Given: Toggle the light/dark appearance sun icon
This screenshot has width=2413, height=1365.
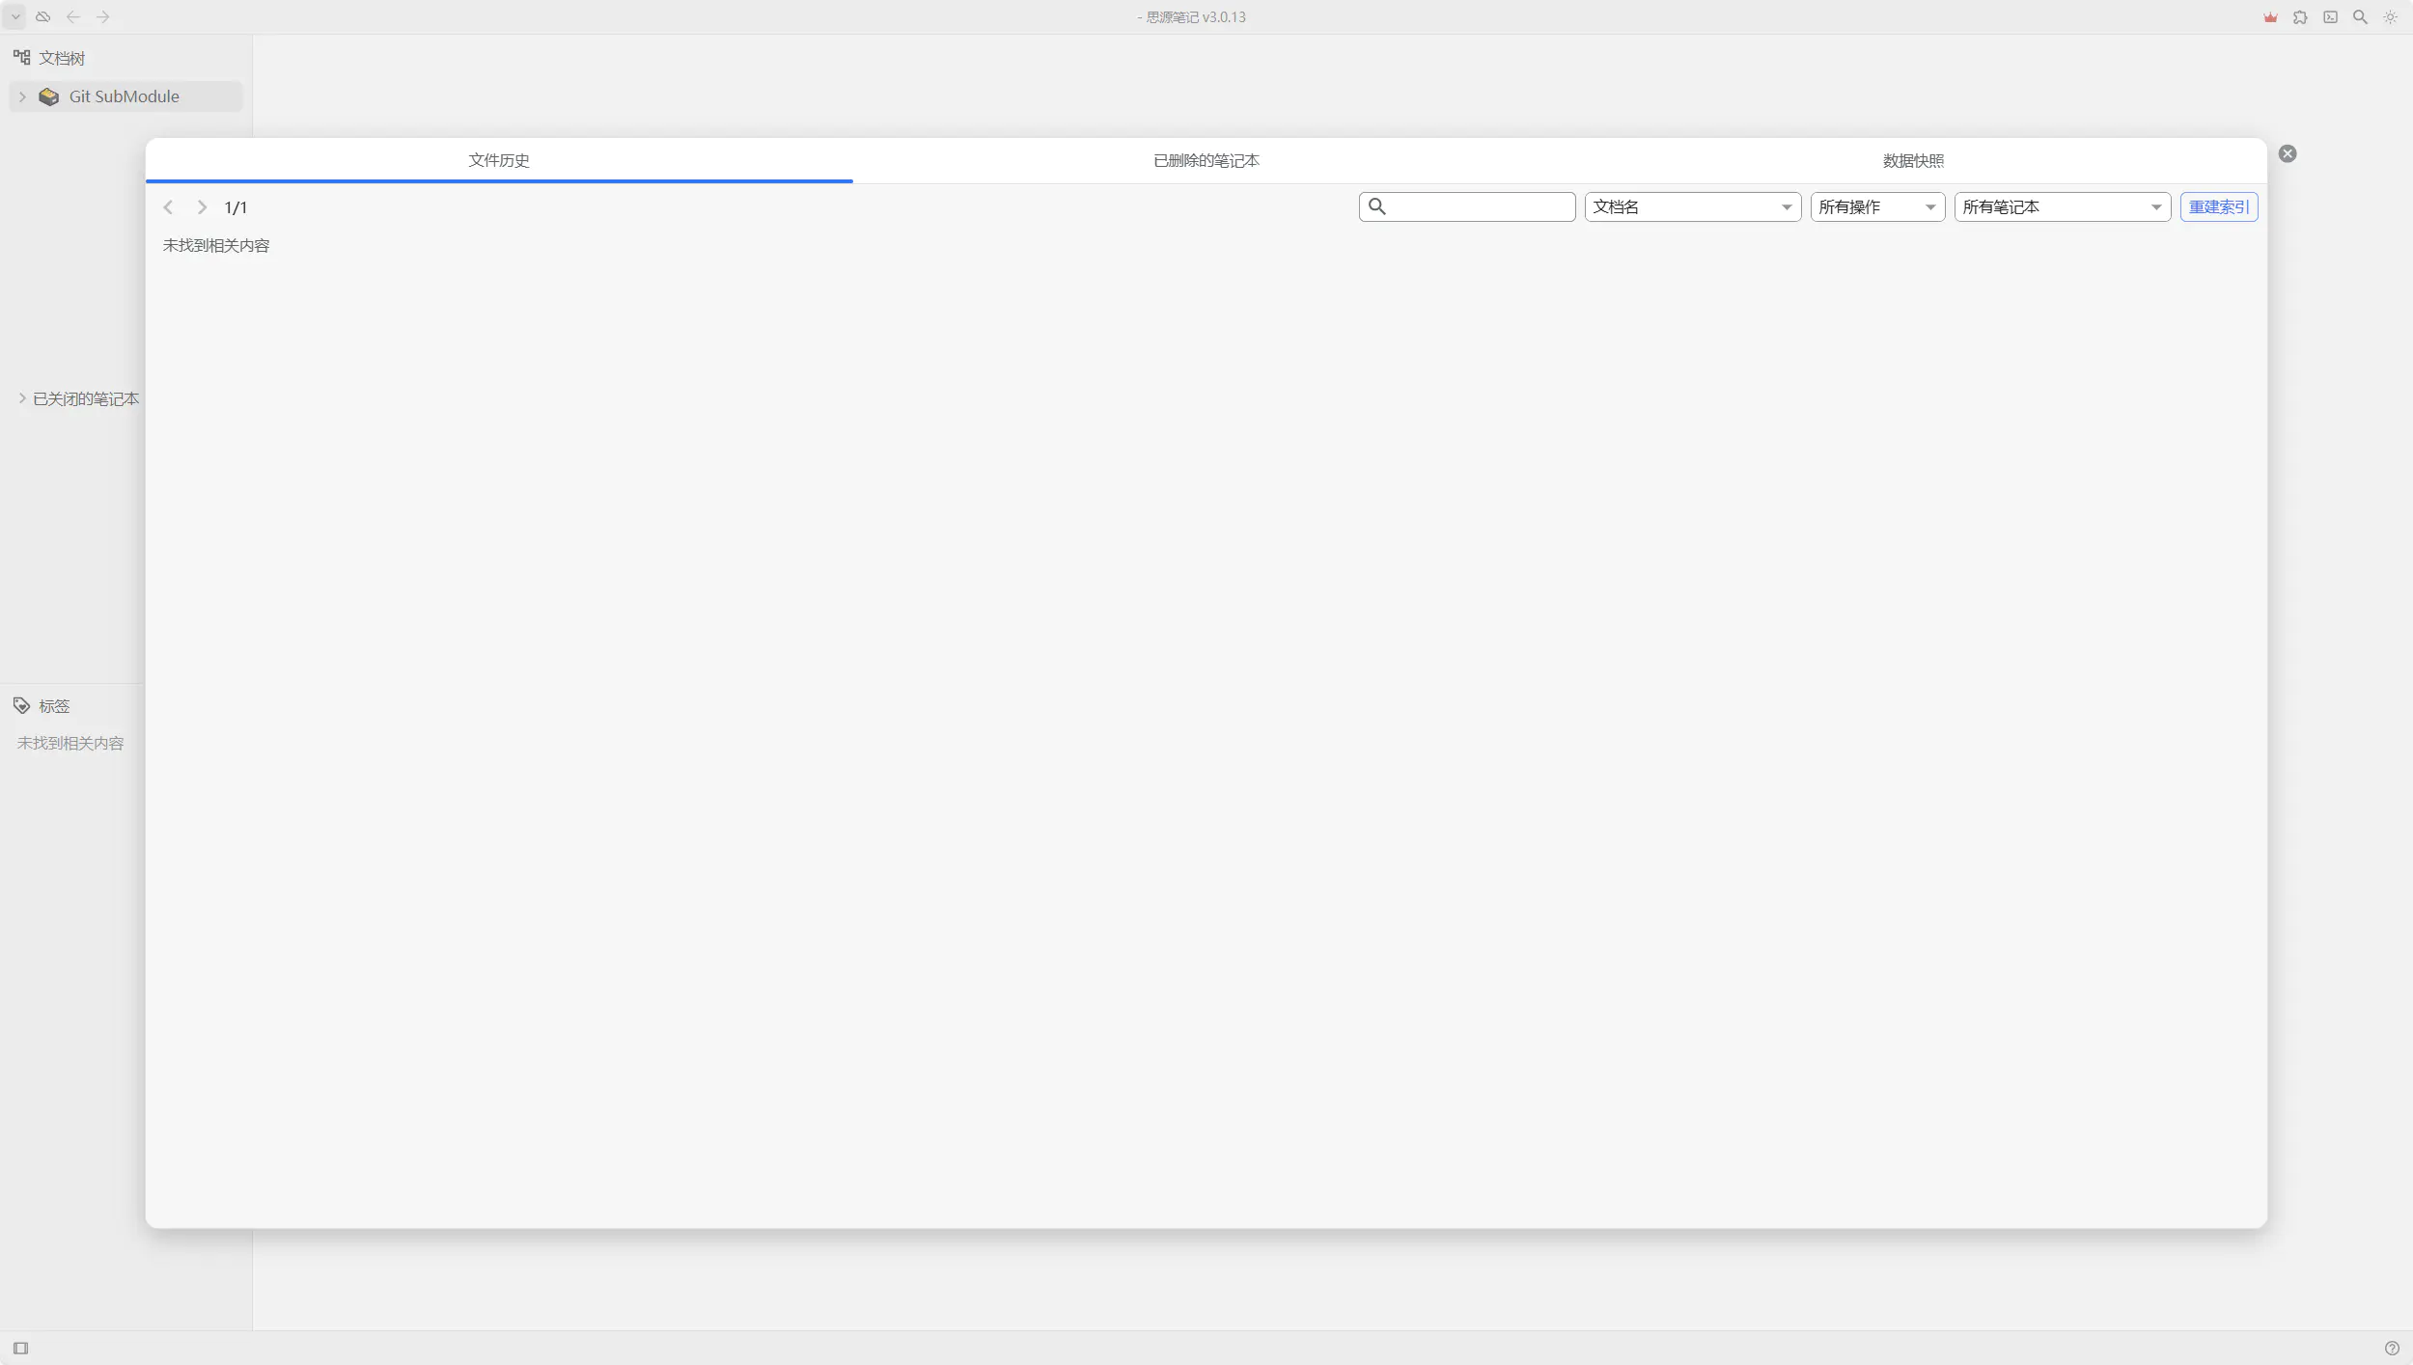Looking at the screenshot, I should click(x=2390, y=17).
